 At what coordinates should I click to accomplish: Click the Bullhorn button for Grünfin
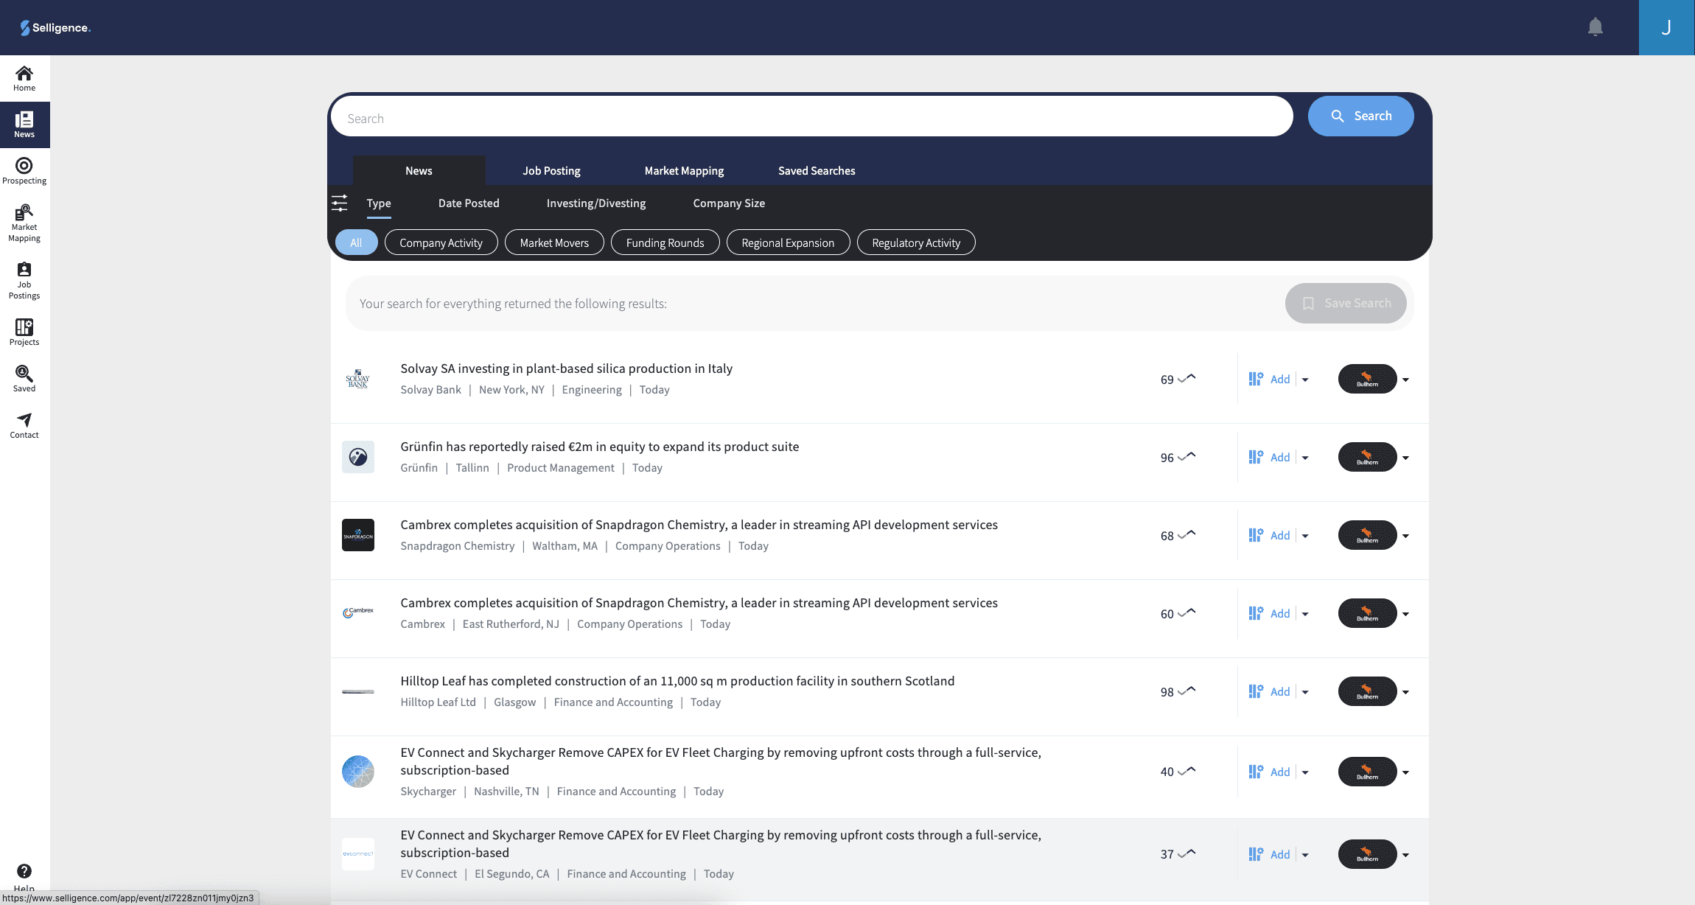click(1367, 457)
